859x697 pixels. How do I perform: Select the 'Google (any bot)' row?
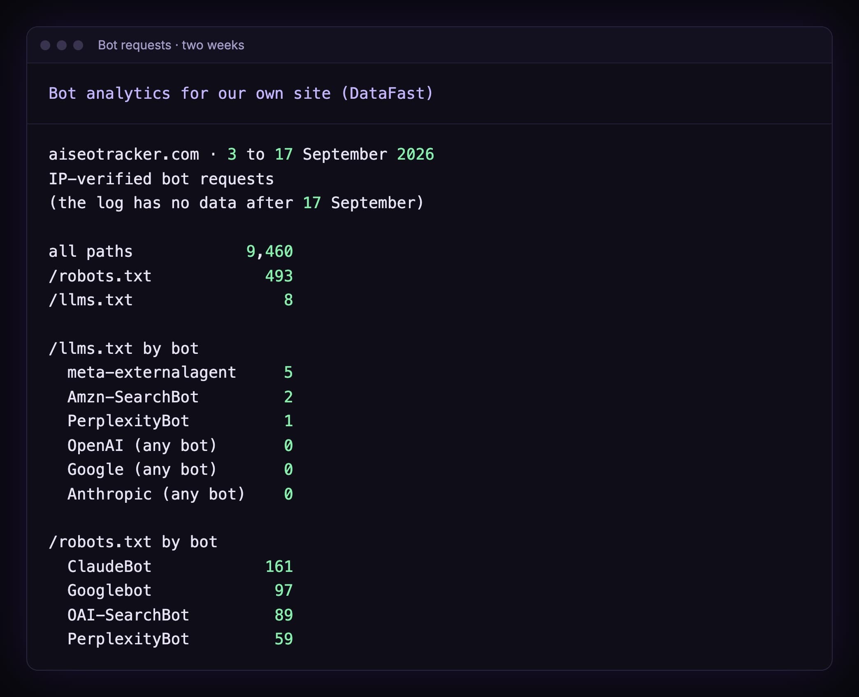[180, 469]
